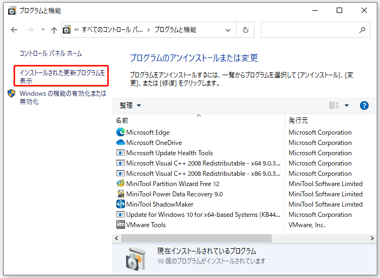Open the recent locations chevron
This screenshot has height=278, width=380.
(43, 30)
